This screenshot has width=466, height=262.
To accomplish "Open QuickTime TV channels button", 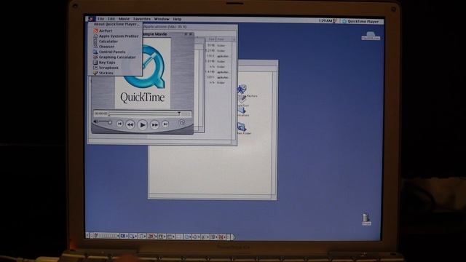I will [x=181, y=122].
